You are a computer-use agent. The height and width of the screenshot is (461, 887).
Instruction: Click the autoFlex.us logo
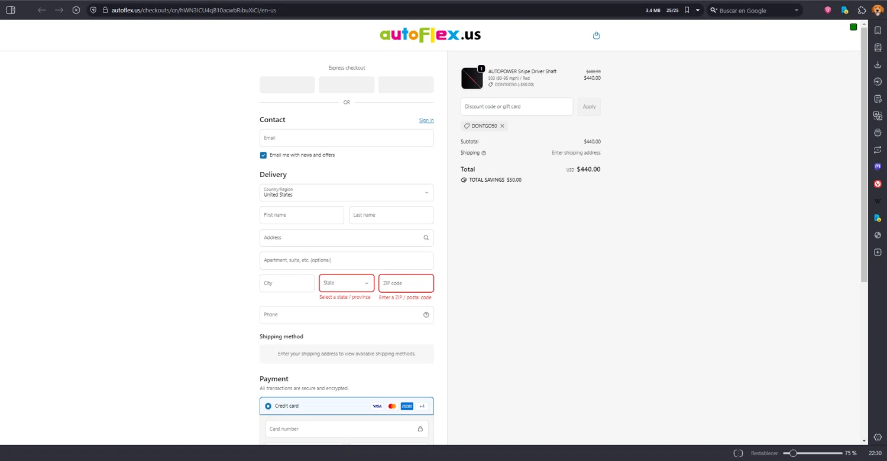pos(430,35)
